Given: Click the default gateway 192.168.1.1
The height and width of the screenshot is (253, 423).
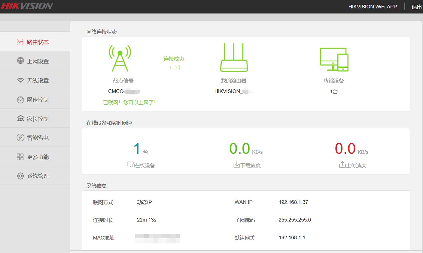Looking at the screenshot, I should (292, 237).
